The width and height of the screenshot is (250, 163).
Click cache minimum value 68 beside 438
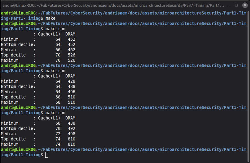click(58, 123)
